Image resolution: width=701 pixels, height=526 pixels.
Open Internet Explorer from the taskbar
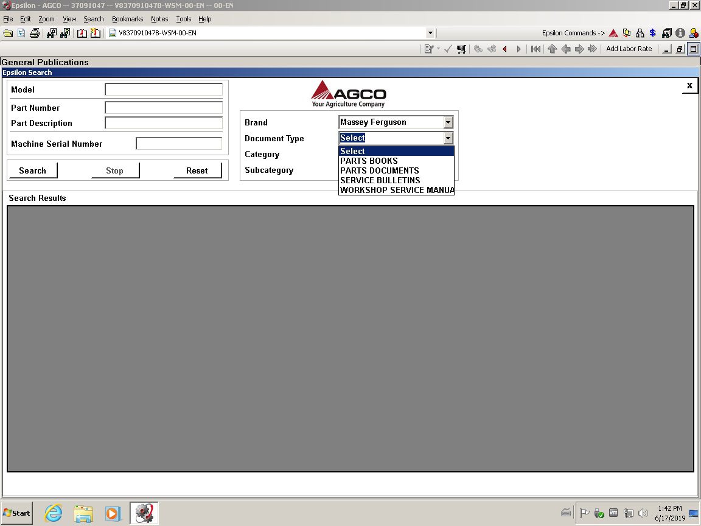53,513
